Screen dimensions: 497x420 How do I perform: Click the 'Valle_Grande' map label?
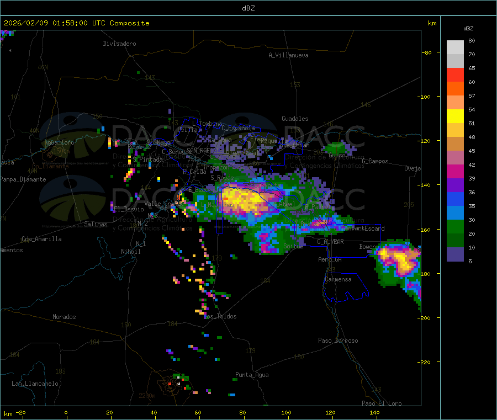(x=164, y=204)
